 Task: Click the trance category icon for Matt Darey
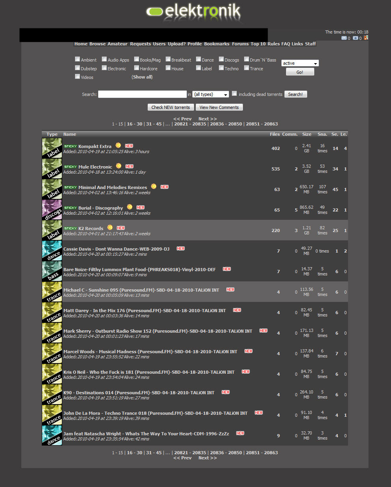coord(52,313)
